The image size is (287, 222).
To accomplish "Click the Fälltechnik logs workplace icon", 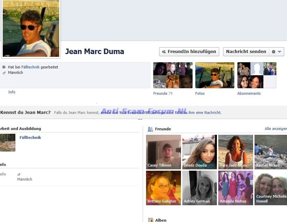I will tap(8, 143).
